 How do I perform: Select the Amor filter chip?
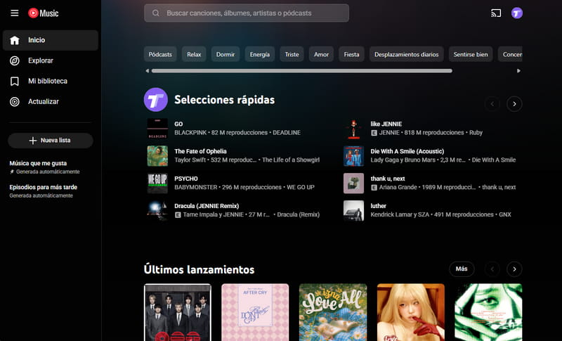tap(322, 54)
